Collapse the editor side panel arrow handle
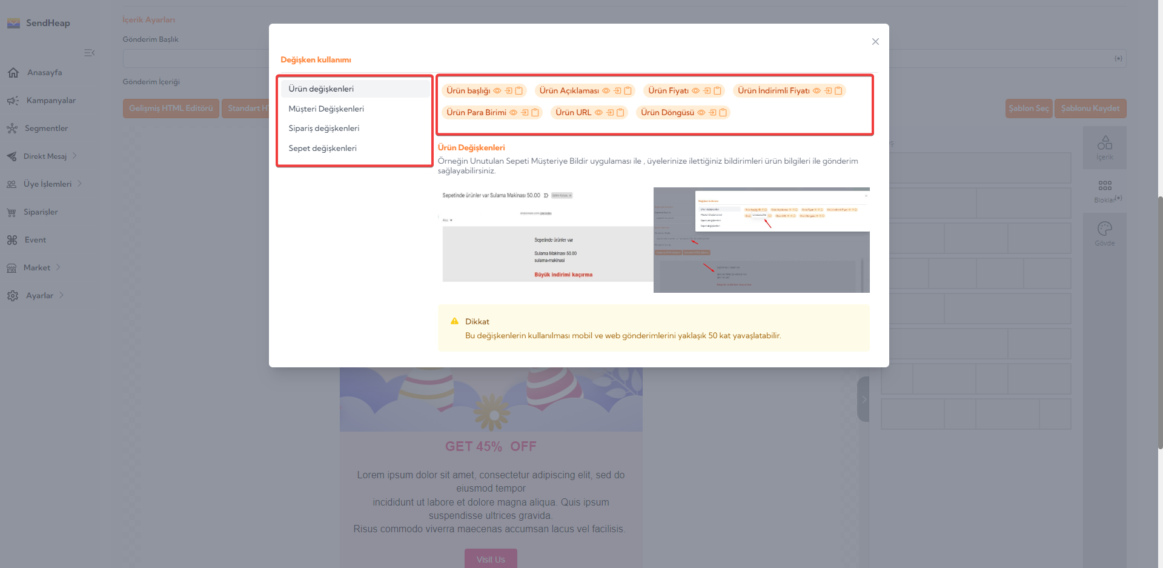The height and width of the screenshot is (568, 1163). [864, 399]
